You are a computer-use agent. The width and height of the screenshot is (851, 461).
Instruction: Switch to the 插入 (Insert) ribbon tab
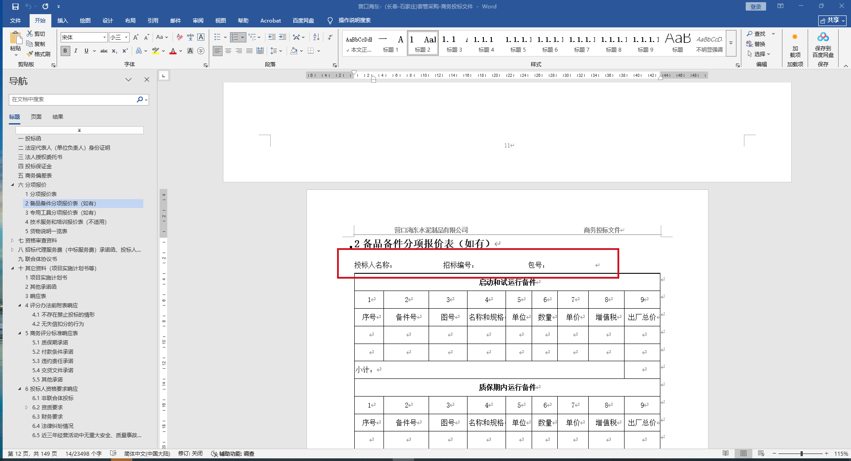pos(63,21)
